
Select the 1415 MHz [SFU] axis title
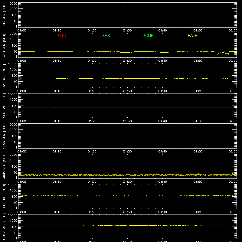[x=4, y=106]
